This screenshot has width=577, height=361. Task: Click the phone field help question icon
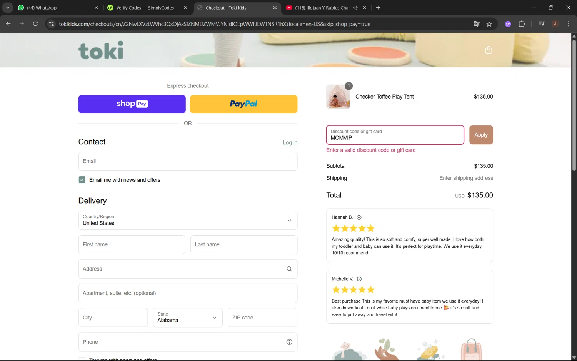(289, 342)
